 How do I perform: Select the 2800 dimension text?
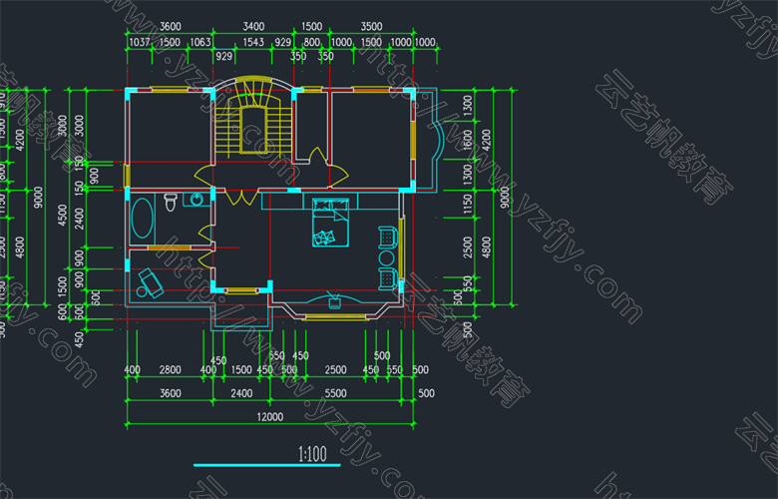(171, 370)
